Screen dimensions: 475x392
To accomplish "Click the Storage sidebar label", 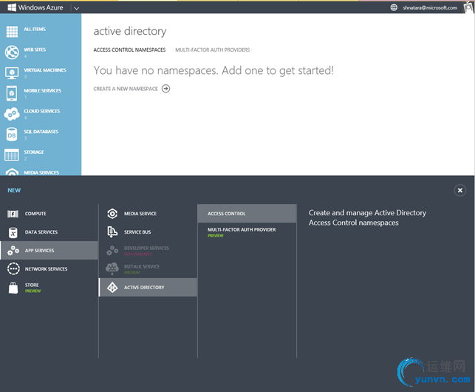I will (34, 152).
